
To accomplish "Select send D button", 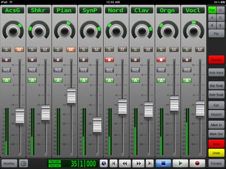I will [220, 18].
